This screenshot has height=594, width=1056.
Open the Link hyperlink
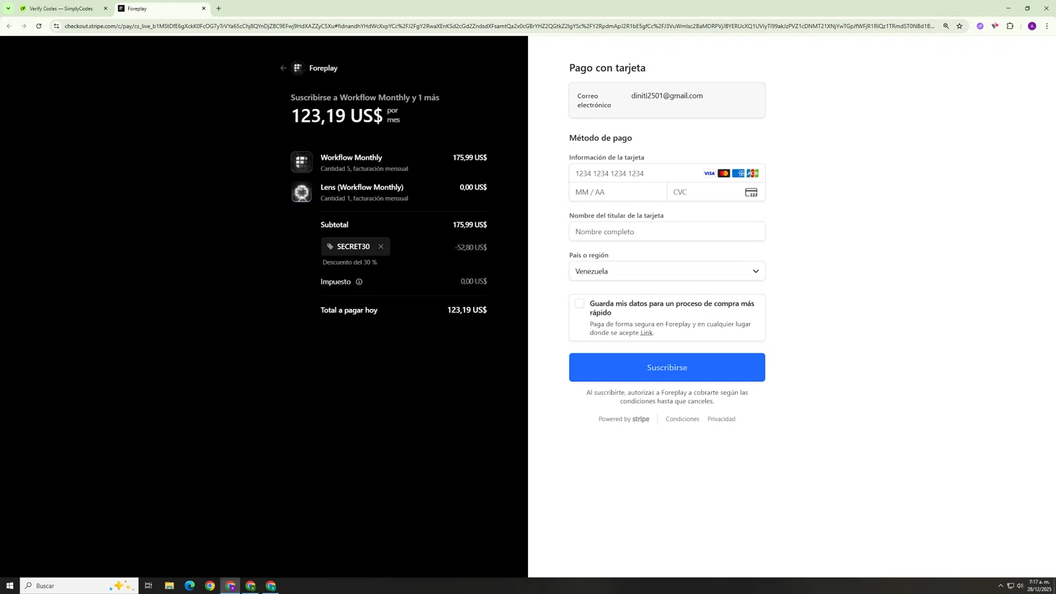pos(646,333)
